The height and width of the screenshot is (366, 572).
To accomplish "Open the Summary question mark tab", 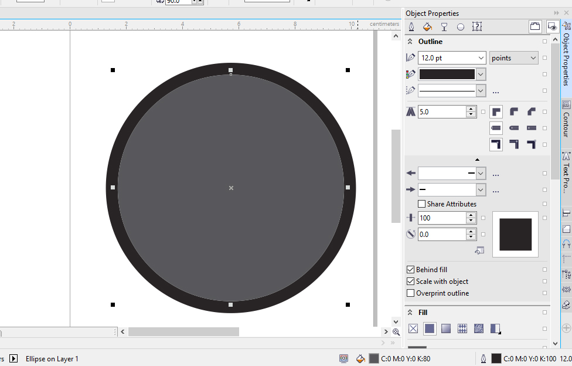I will [x=477, y=26].
